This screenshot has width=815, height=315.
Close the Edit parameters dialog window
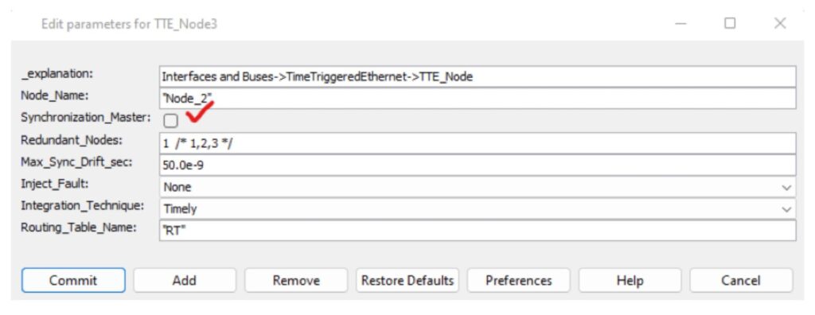[780, 23]
